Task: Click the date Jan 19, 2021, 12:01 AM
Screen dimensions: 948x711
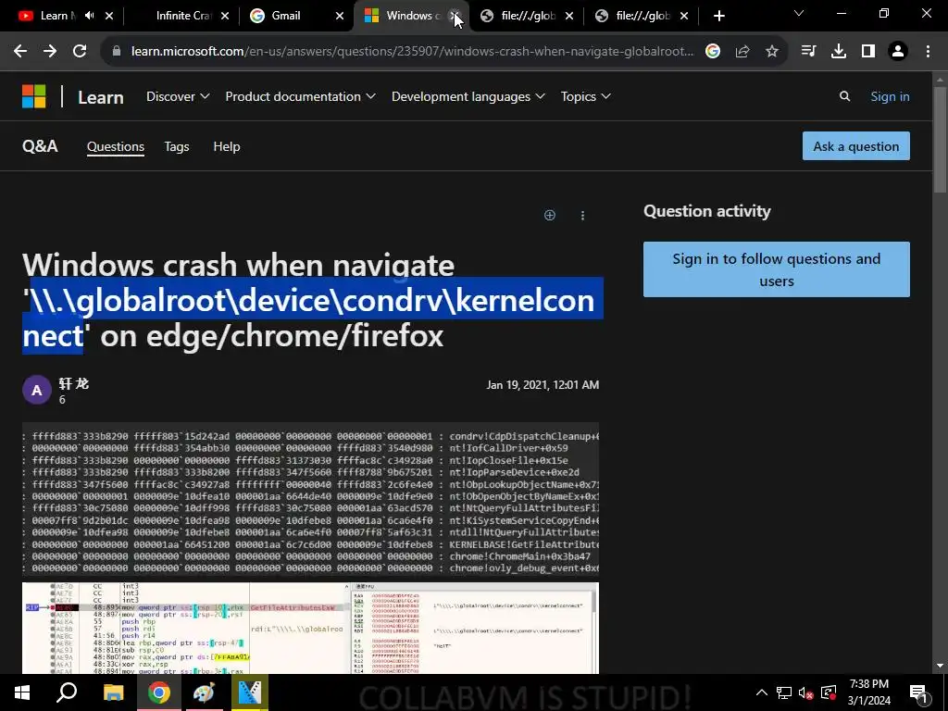Action: (543, 385)
